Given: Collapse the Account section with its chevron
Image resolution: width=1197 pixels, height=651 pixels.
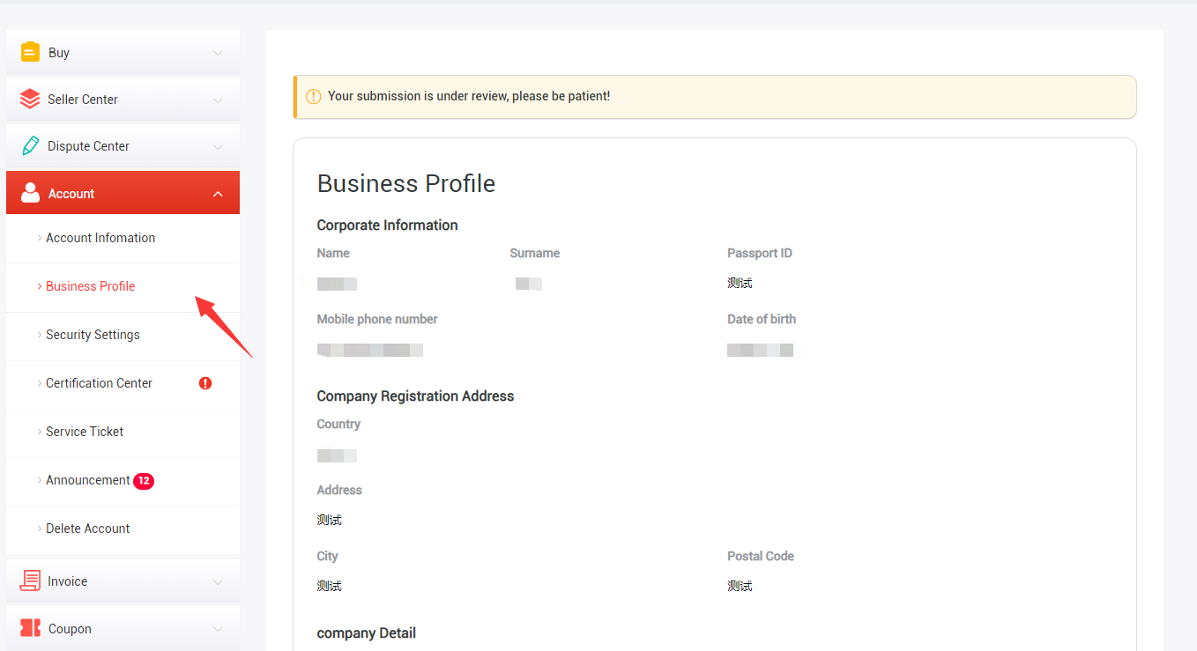Looking at the screenshot, I should [x=218, y=194].
